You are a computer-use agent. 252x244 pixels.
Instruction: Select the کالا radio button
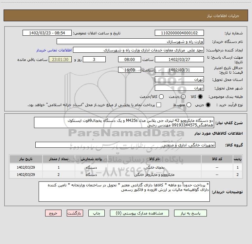(x=200, y=97)
